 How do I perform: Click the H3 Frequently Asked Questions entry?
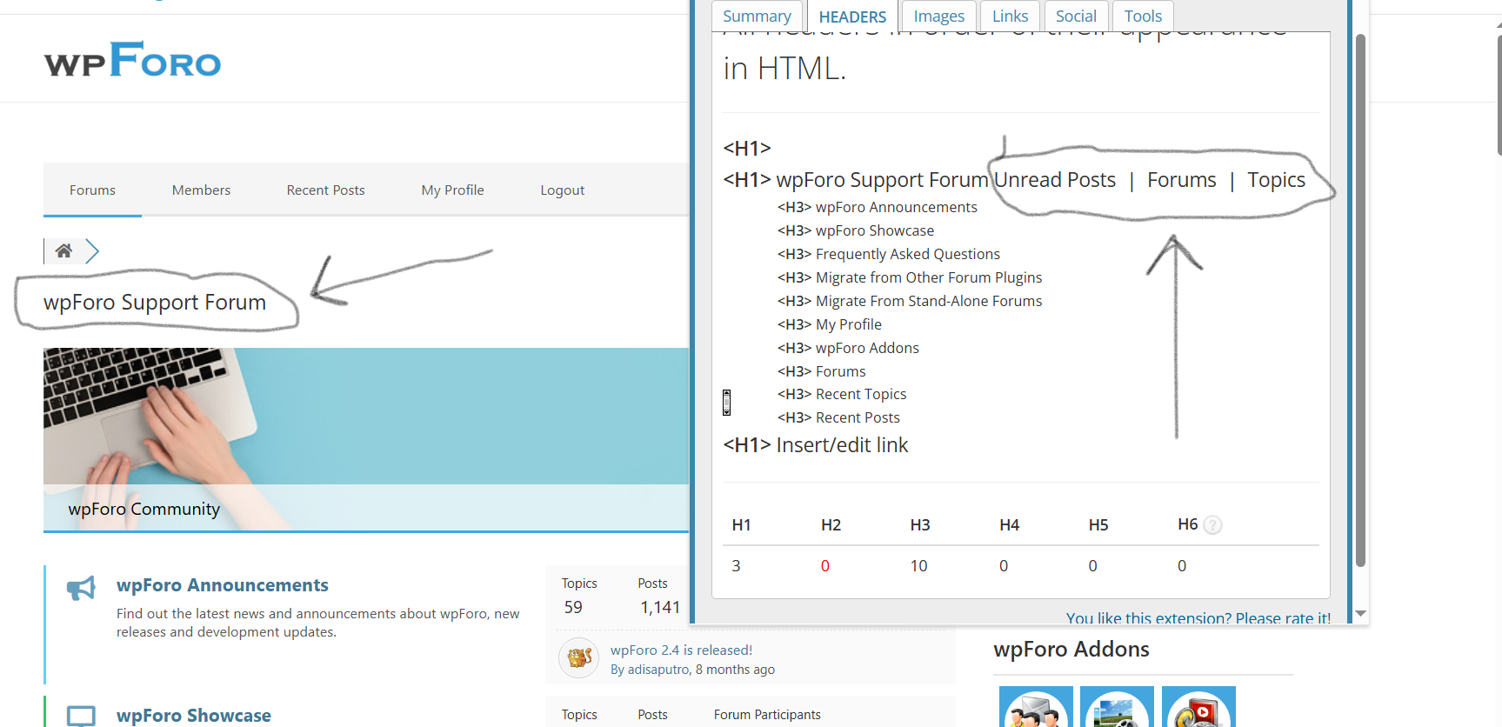point(889,254)
